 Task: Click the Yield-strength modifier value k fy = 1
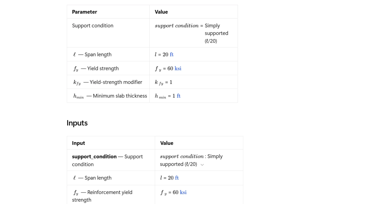164,82
